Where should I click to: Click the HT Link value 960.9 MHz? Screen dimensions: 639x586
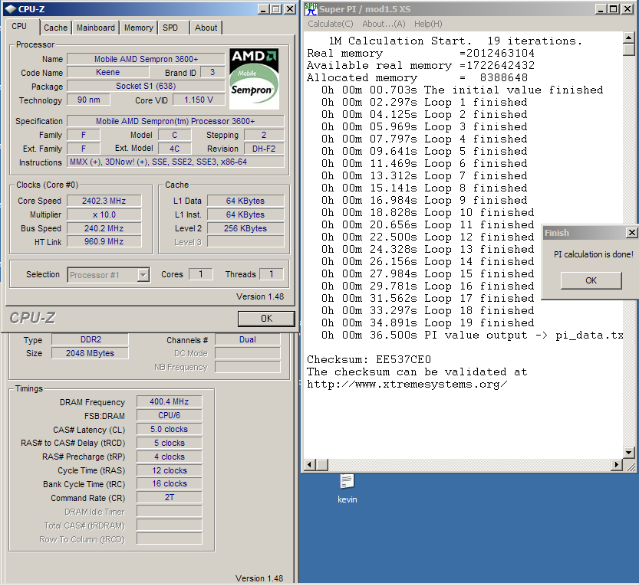coord(104,241)
